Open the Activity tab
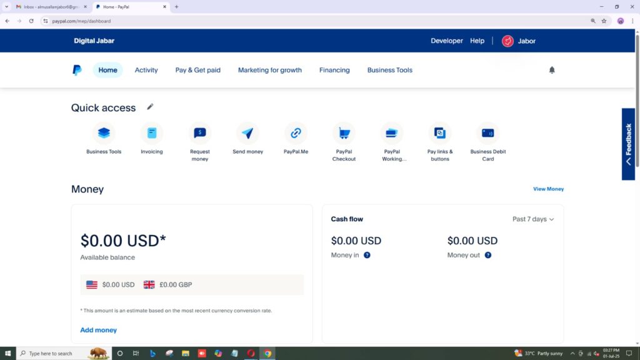 point(146,70)
